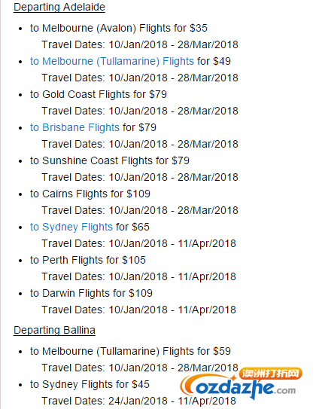Click the travel dates under Cairns flights

(x=140, y=210)
